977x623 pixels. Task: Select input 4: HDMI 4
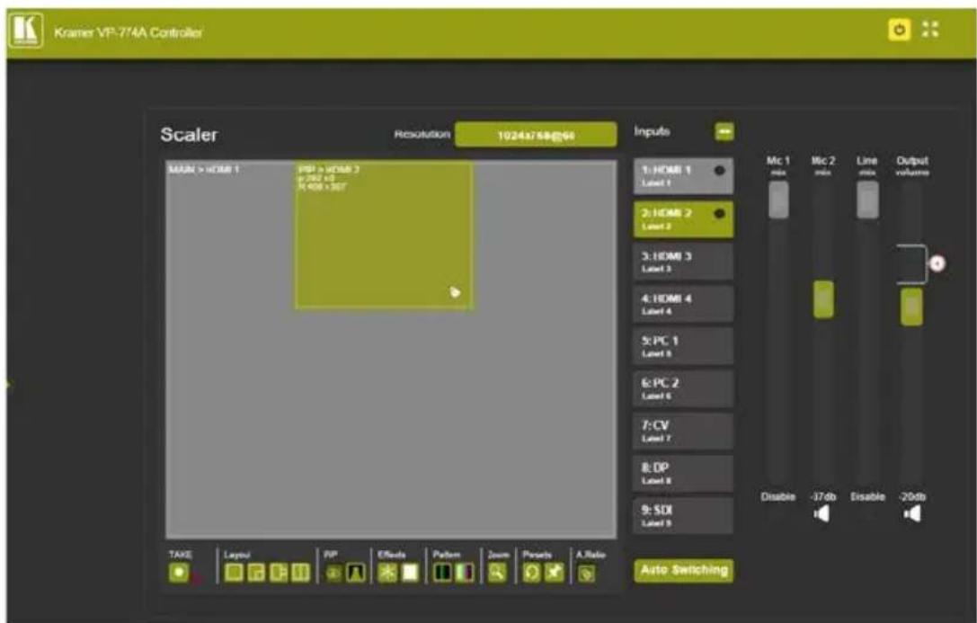pyautogui.click(x=683, y=304)
